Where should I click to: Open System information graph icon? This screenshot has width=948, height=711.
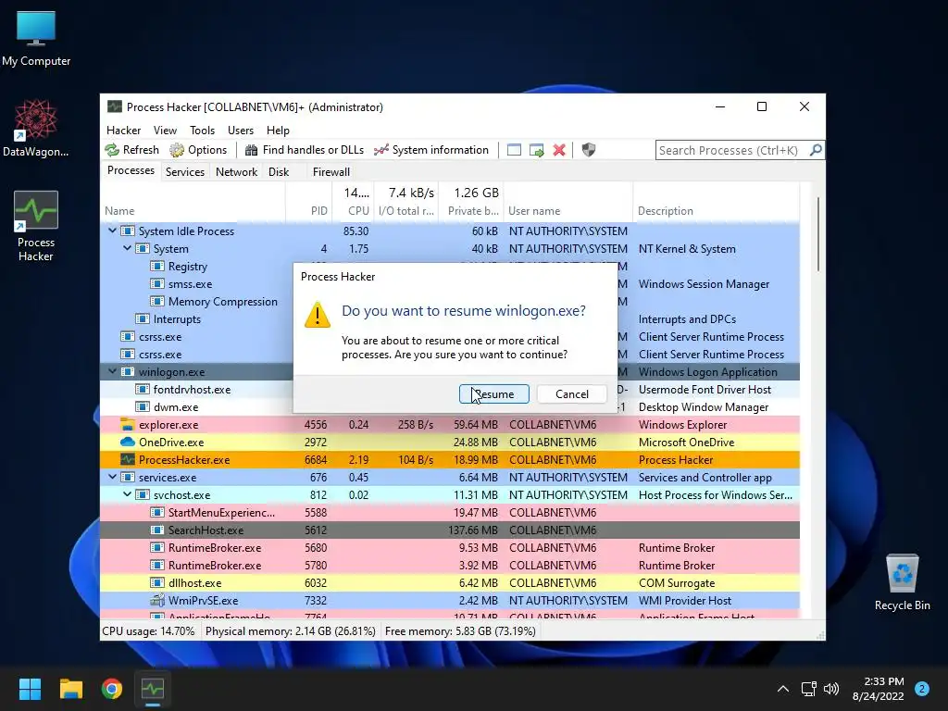click(380, 150)
